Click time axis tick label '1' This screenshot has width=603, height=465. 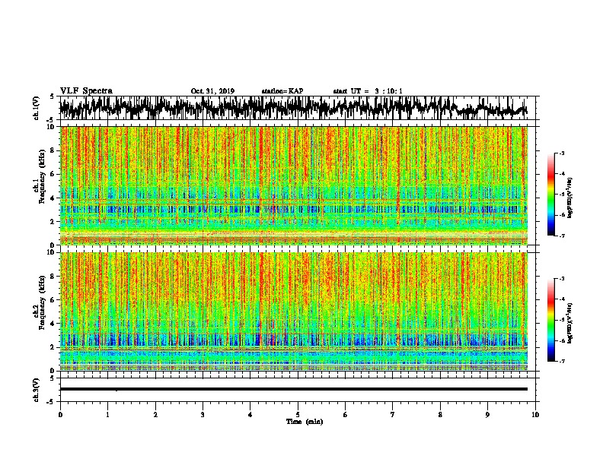point(107,415)
